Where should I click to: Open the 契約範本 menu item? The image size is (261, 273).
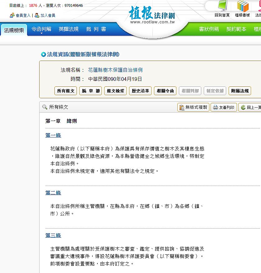tap(236, 29)
